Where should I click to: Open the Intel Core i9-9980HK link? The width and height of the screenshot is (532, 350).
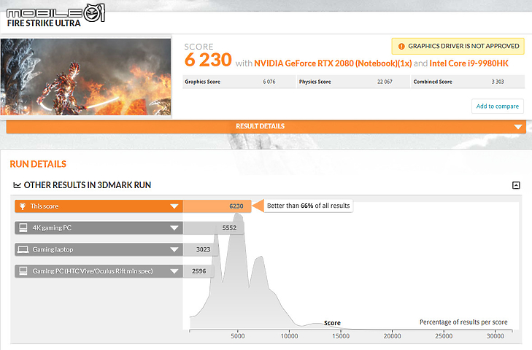coord(469,63)
